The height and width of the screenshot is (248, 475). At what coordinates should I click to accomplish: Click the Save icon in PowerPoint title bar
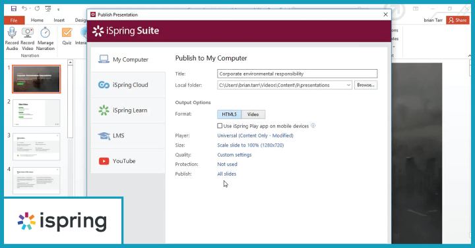pyautogui.click(x=14, y=9)
